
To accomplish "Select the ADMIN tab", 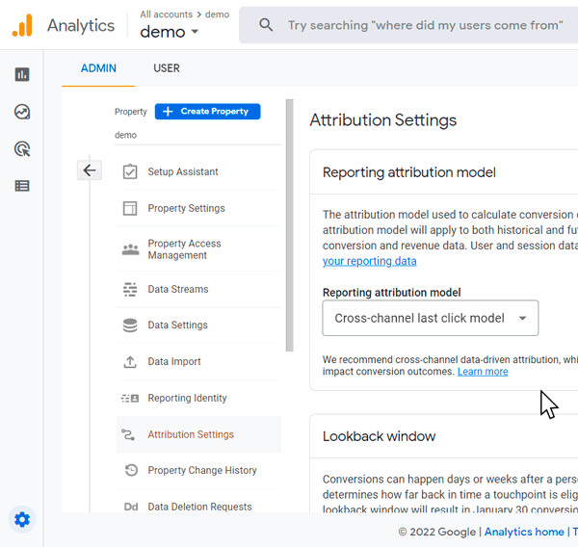I will 98,68.
